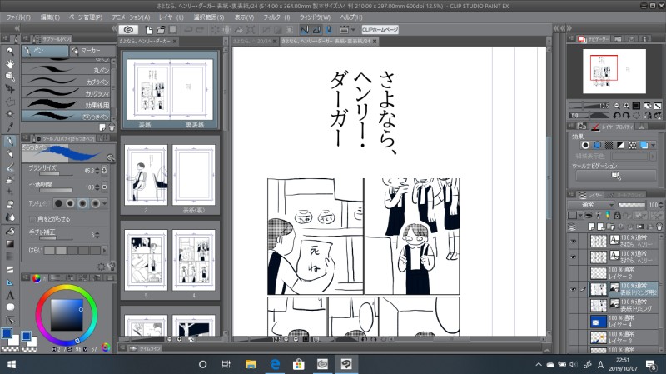Collapse the right palette dock chevron
This screenshot has height=374, width=666.
click(x=569, y=28)
